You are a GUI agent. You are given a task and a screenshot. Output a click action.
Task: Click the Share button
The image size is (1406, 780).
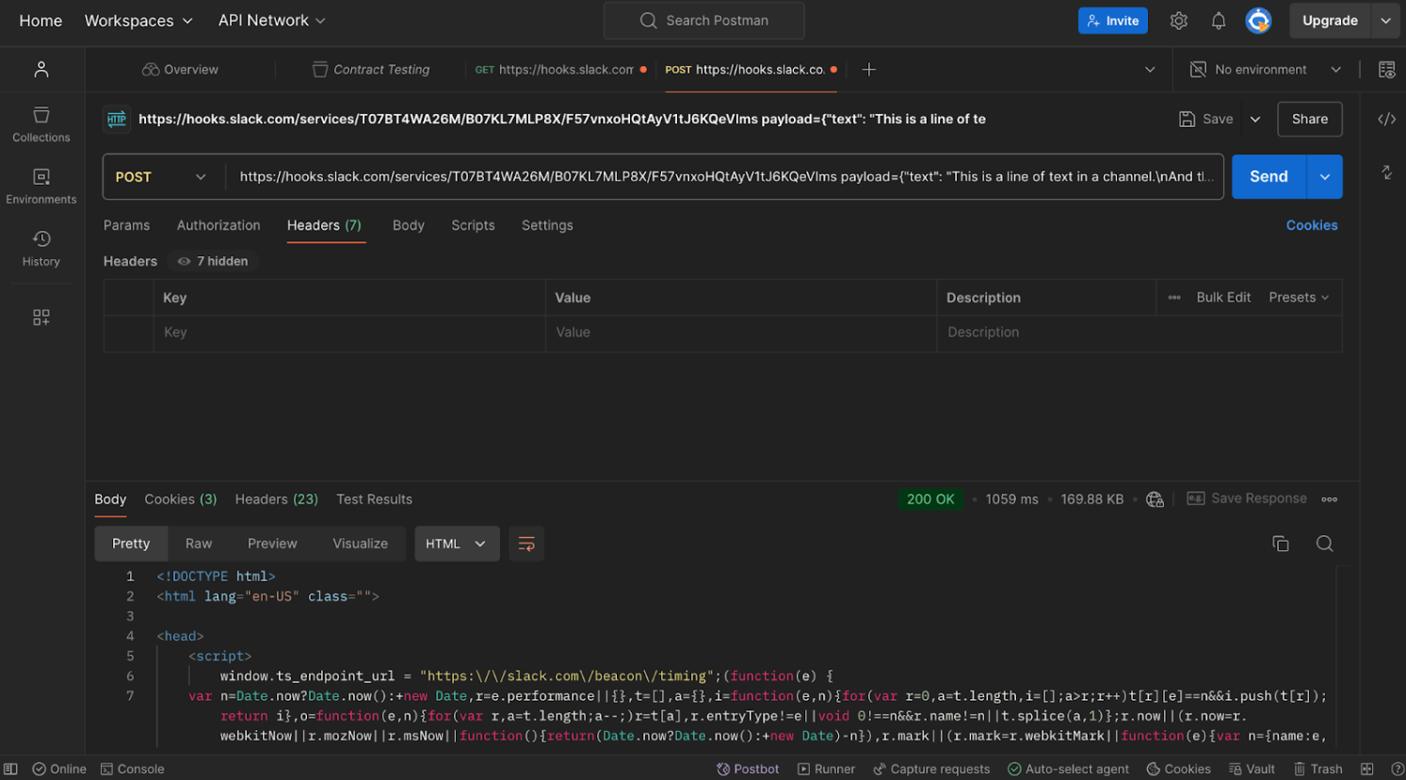(1309, 119)
